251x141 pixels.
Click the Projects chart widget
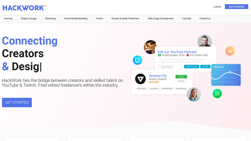226,75
